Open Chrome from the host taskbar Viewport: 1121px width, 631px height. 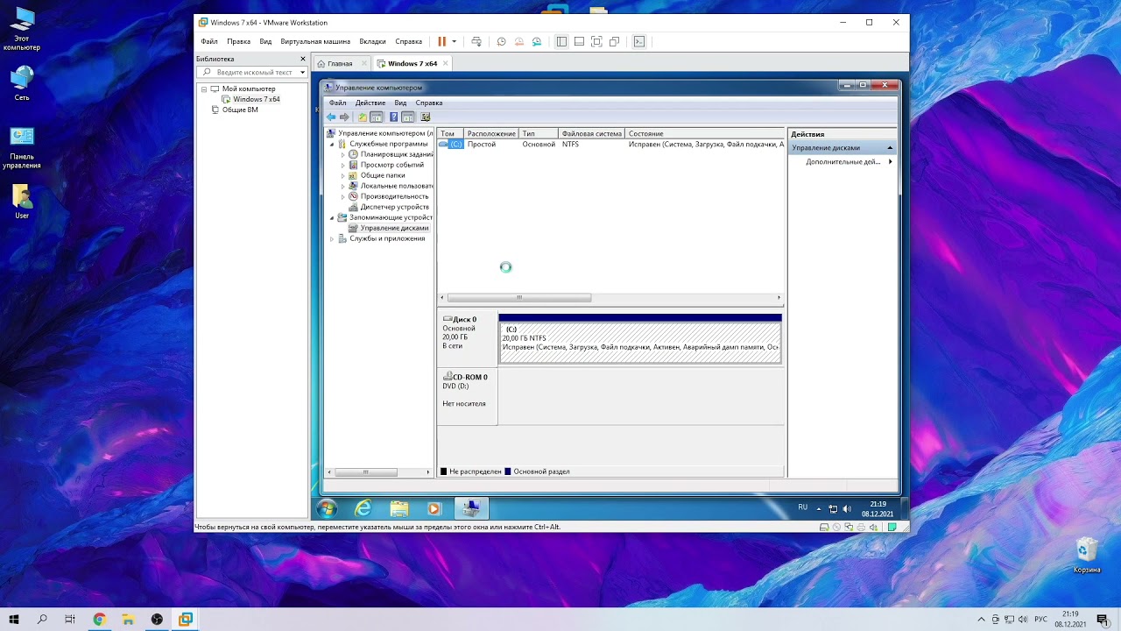point(99,619)
